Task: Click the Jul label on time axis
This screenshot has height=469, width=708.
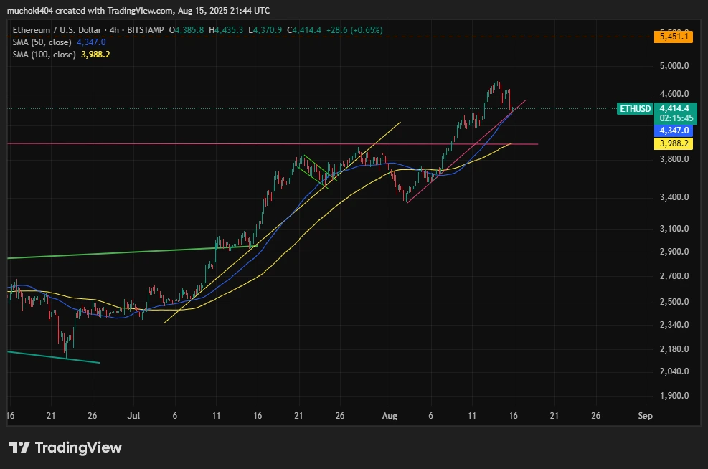Action: [134, 415]
